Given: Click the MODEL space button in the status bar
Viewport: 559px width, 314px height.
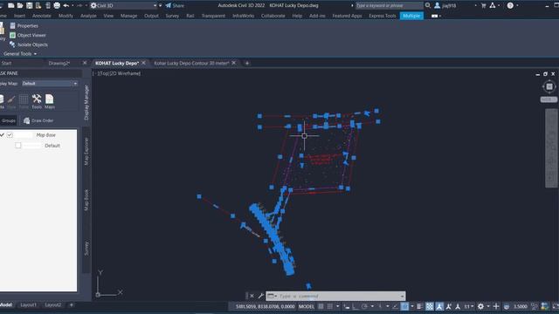Looking at the screenshot, I should (x=307, y=306).
